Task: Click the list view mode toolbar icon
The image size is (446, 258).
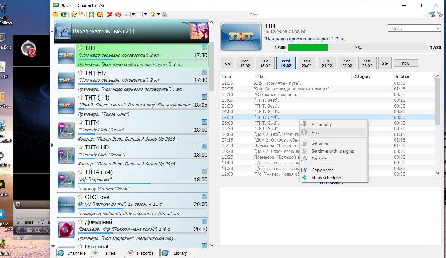Action: click(x=128, y=15)
